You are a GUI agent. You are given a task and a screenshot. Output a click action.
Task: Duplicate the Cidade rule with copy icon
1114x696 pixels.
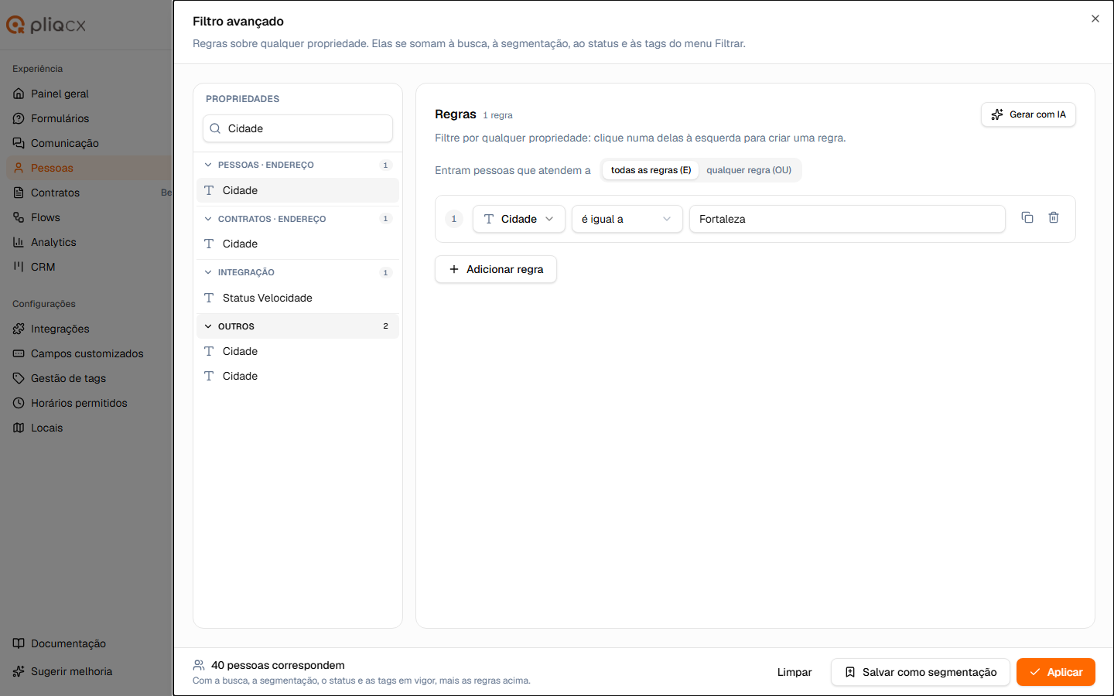(1027, 218)
